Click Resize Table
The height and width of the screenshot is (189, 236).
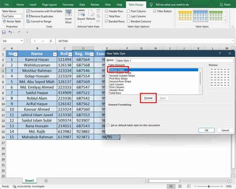click(12, 21)
